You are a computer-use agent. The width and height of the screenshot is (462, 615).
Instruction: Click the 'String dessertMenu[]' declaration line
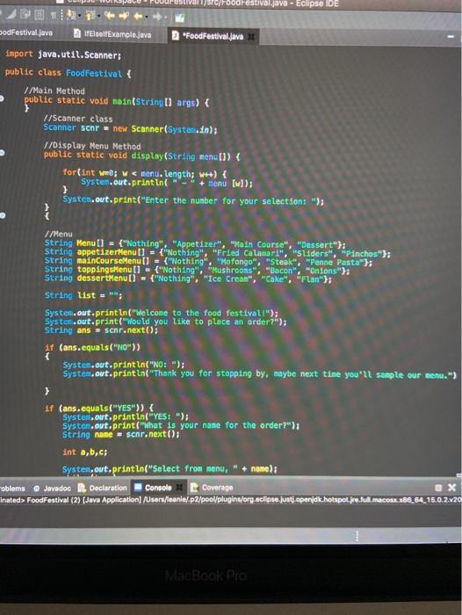pyautogui.click(x=188, y=279)
